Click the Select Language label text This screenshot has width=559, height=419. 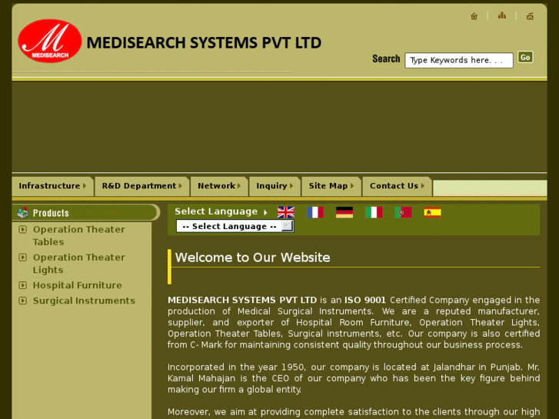[x=216, y=211]
